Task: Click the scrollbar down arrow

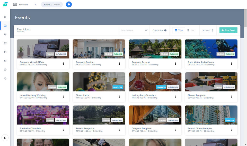Action: point(245,144)
